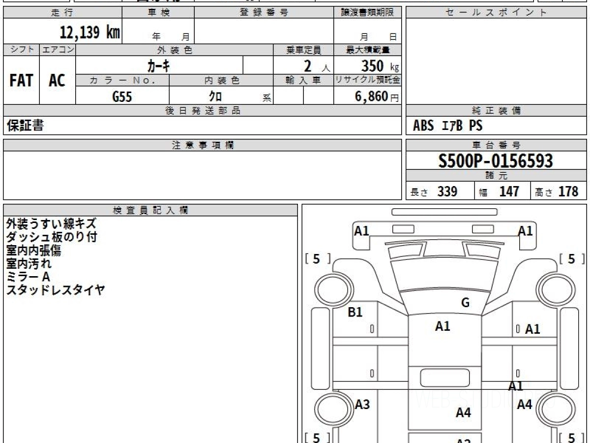This screenshot has height=443, width=590.
Task: Select the equipment text ABS エアB PS
Action: (447, 126)
